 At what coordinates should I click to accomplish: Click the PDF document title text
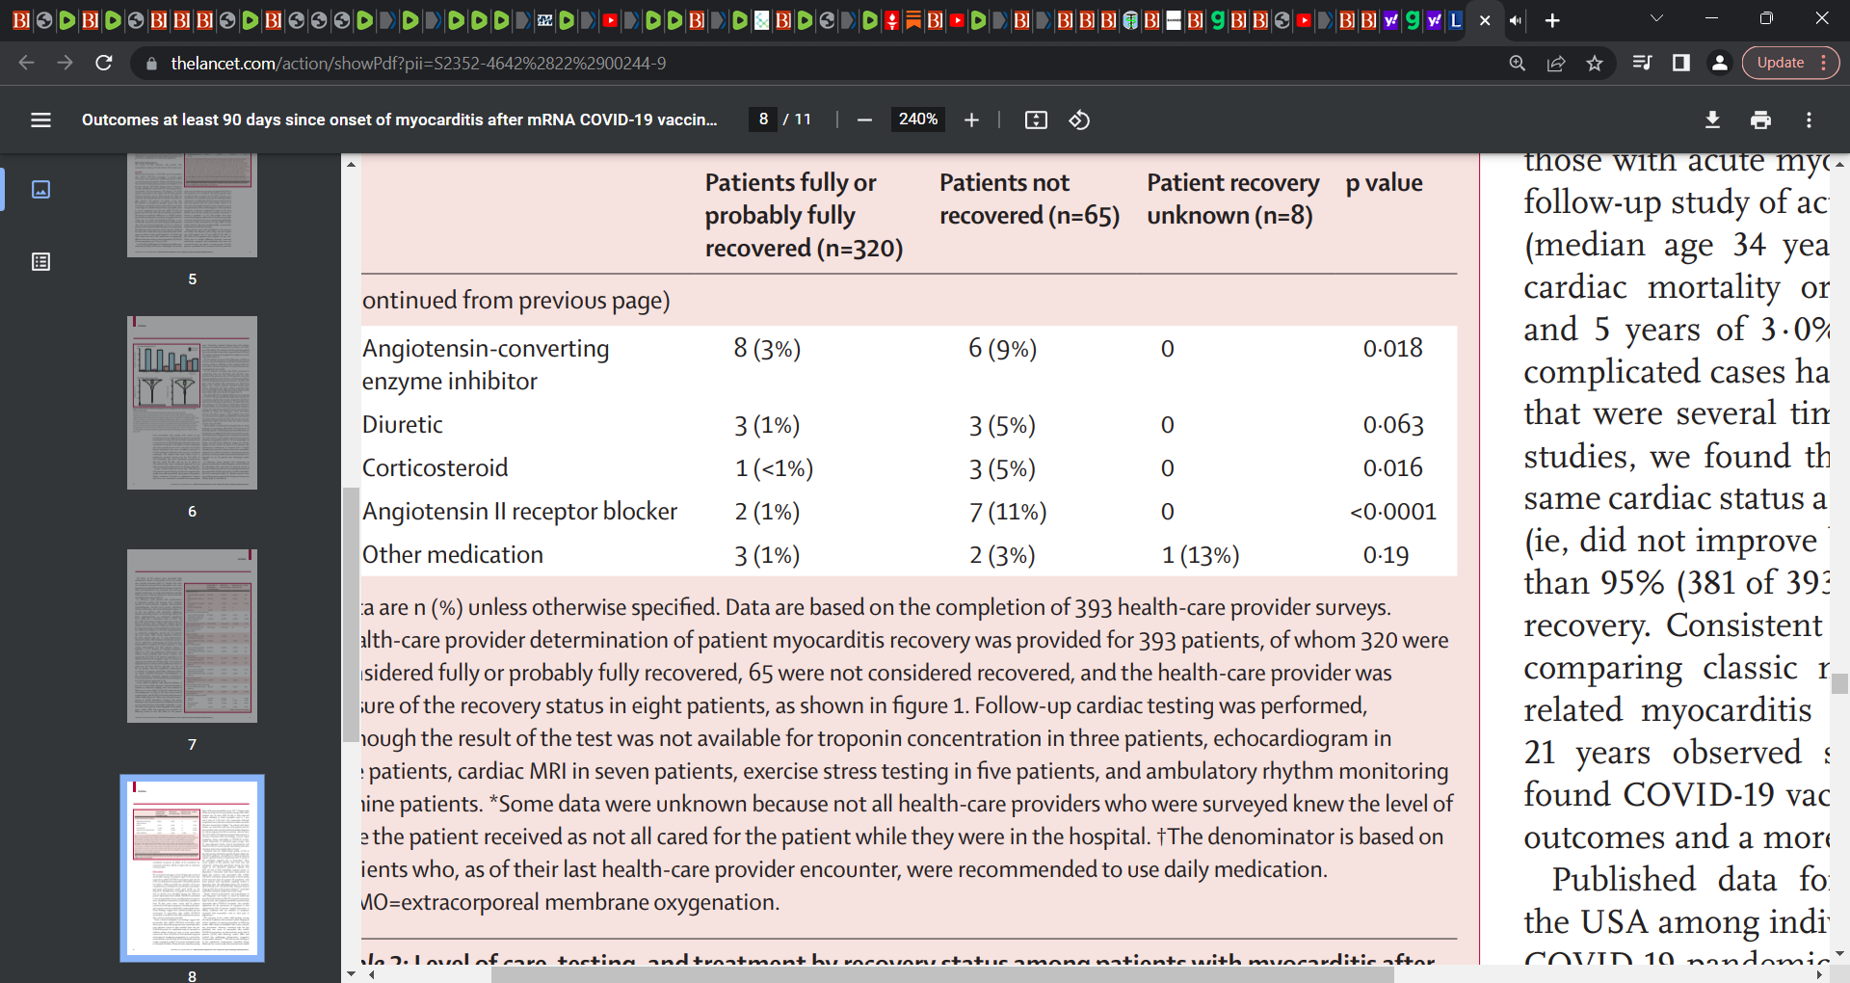399,120
